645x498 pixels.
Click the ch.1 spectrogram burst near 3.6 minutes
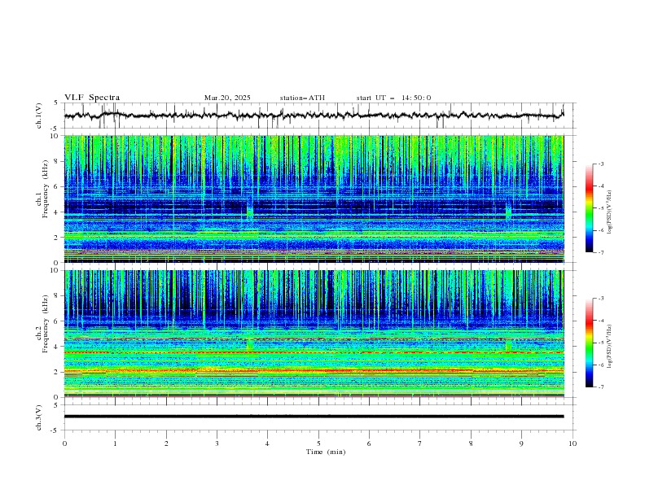(250, 211)
